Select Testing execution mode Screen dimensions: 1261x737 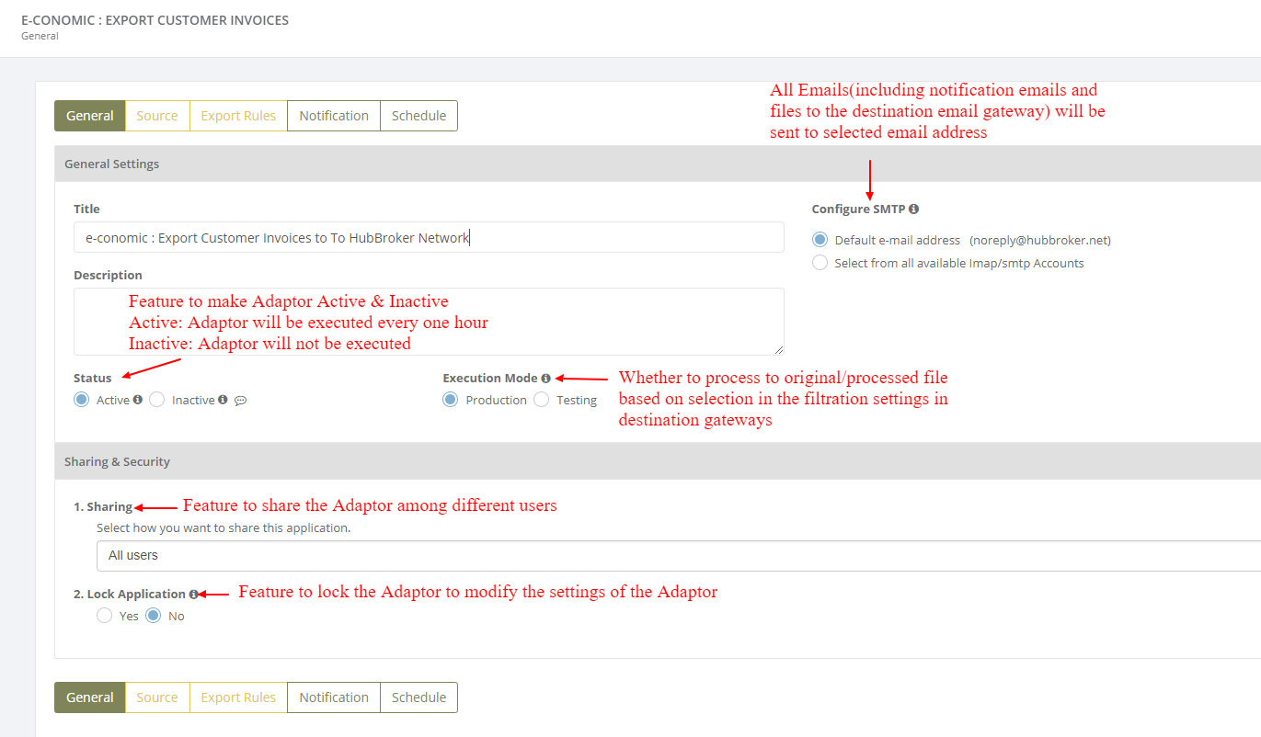542,400
